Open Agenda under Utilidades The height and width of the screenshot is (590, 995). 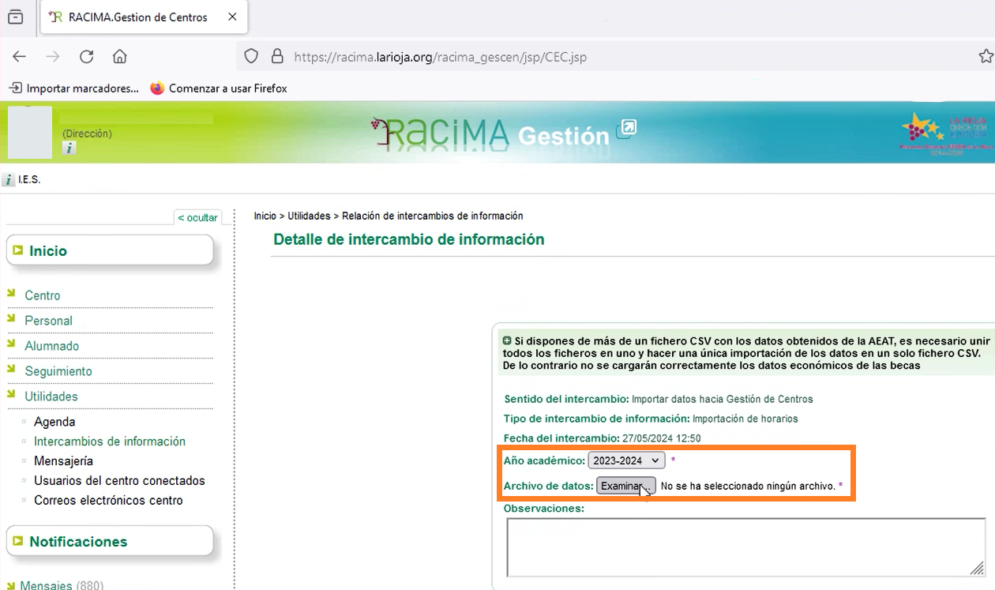click(x=54, y=422)
